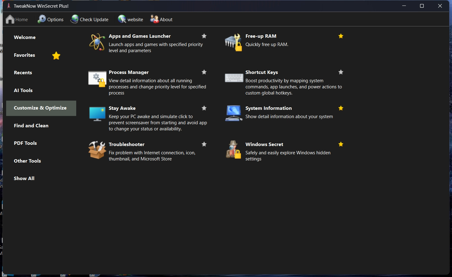Click the Options gear icon
The width and height of the screenshot is (452, 277).
click(x=41, y=19)
